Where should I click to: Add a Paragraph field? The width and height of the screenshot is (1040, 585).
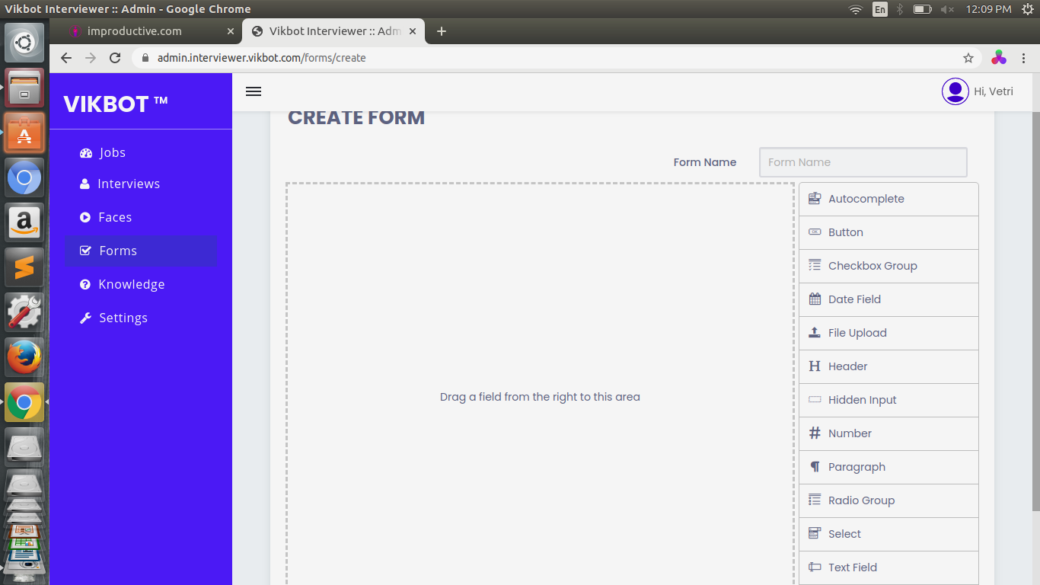[888, 467]
